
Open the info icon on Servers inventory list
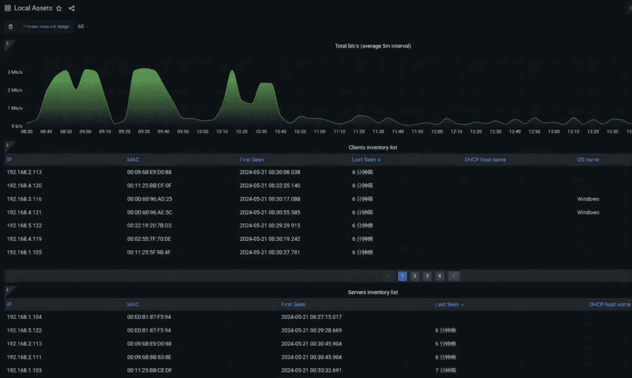(x=7, y=290)
